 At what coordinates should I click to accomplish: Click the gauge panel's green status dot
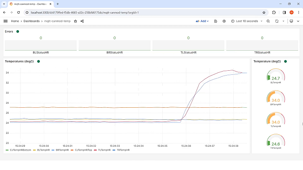[x=285, y=61]
